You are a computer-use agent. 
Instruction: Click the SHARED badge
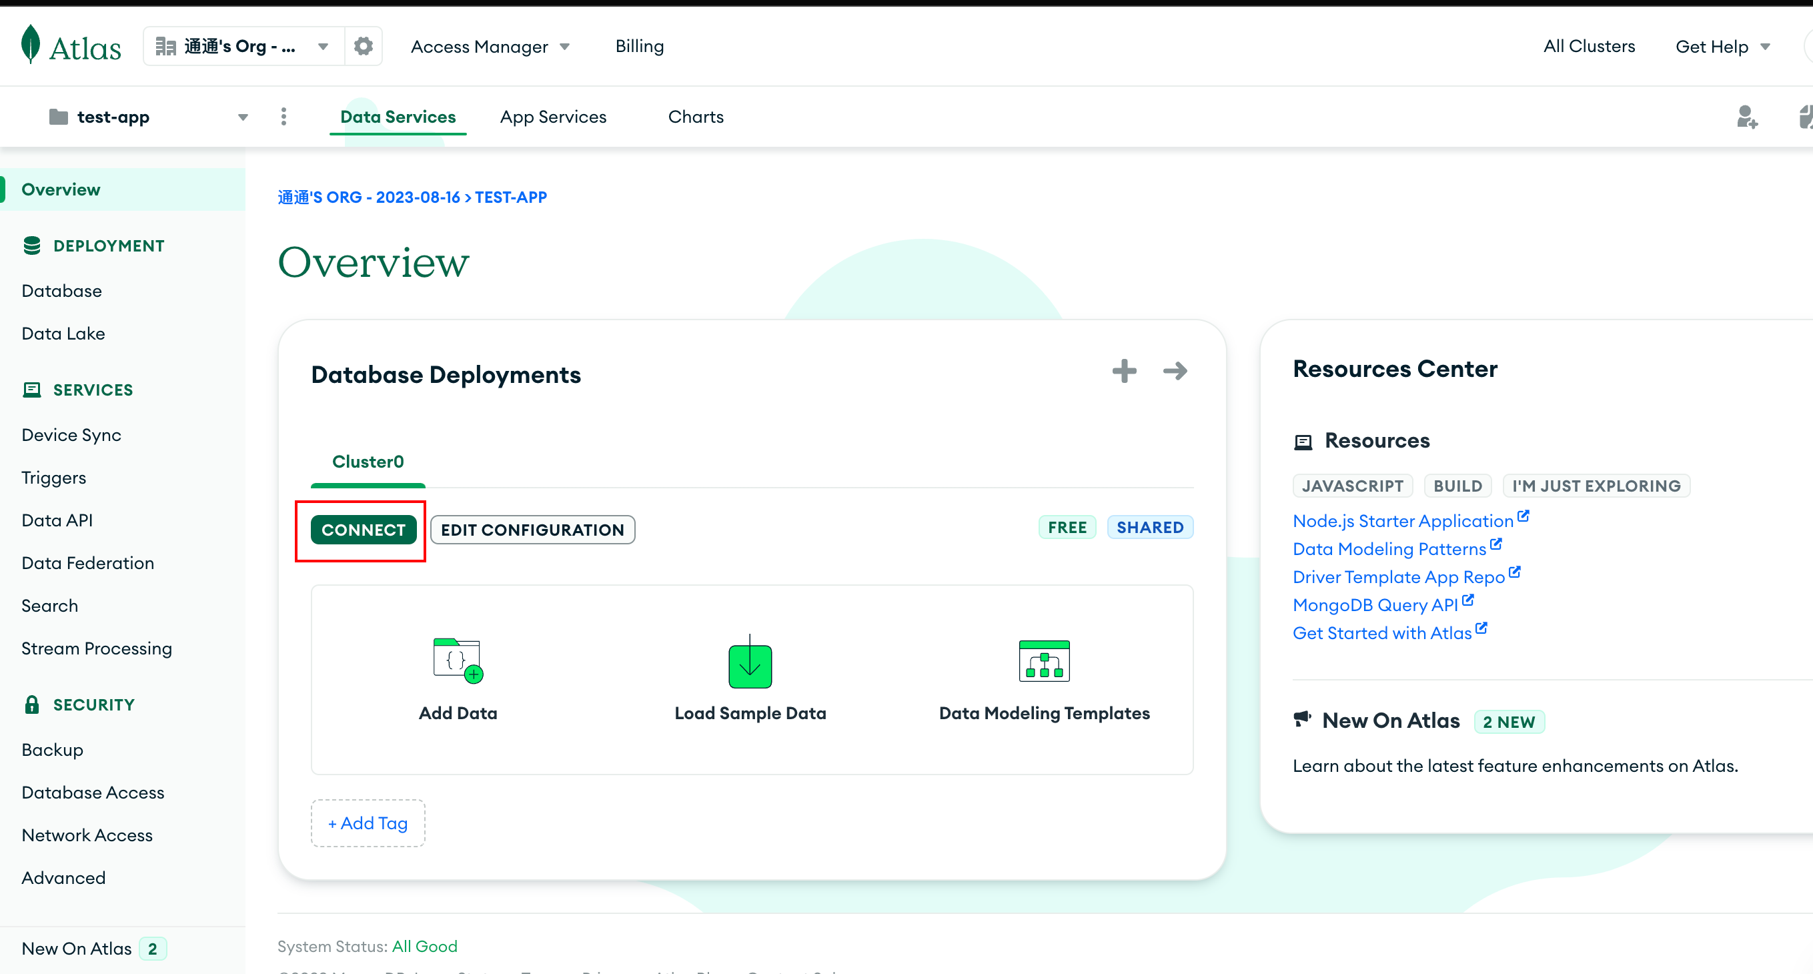pos(1150,527)
